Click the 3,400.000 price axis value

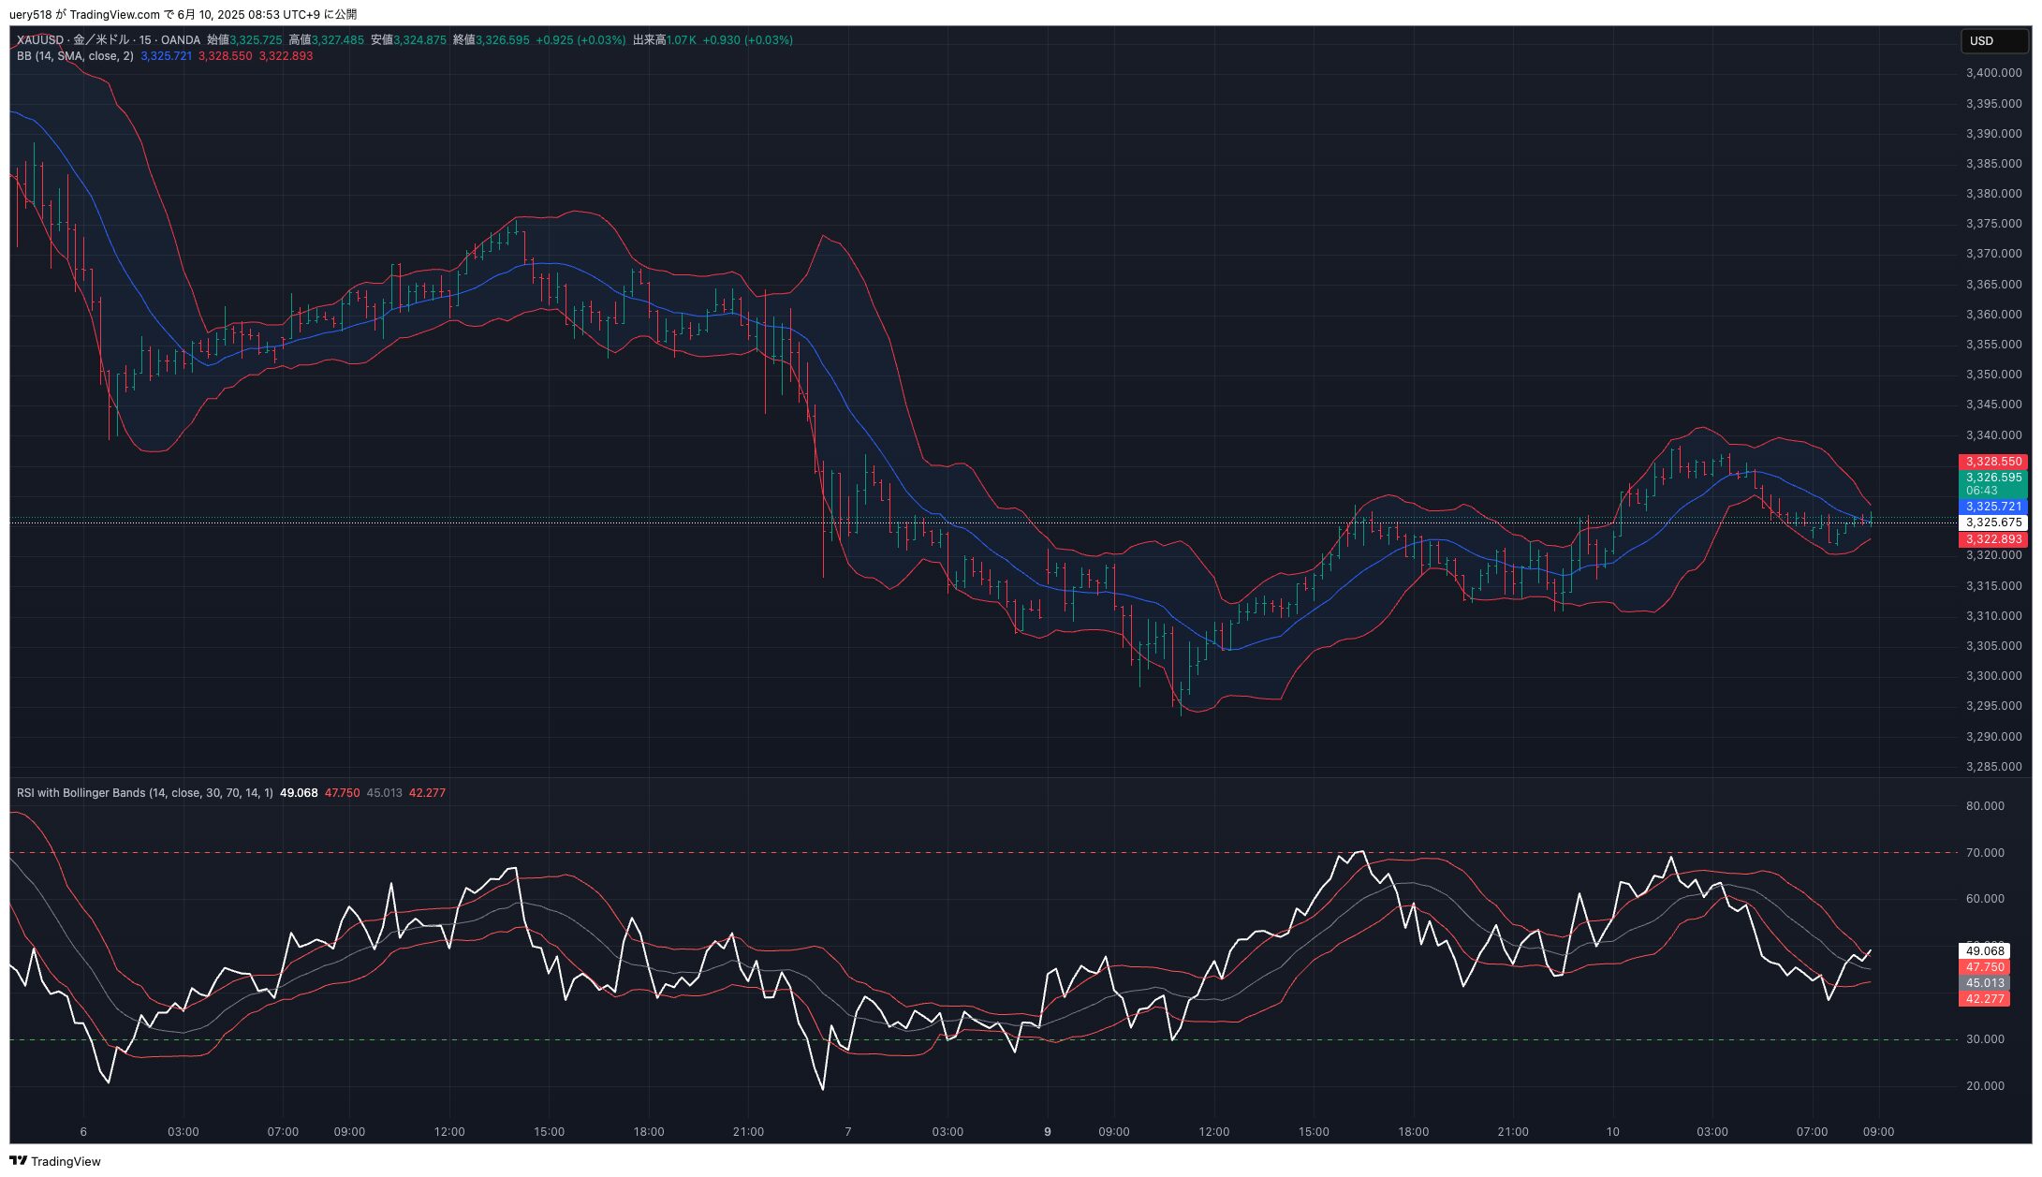(1993, 73)
